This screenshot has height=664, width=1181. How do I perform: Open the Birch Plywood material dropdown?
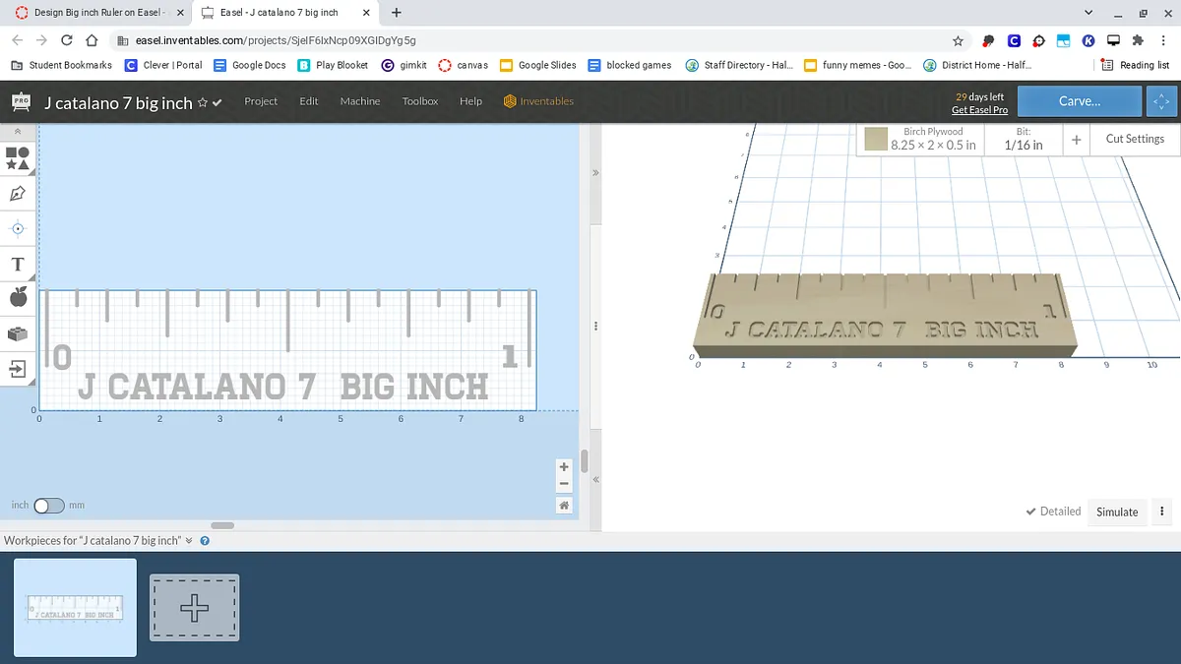pyautogui.click(x=933, y=139)
